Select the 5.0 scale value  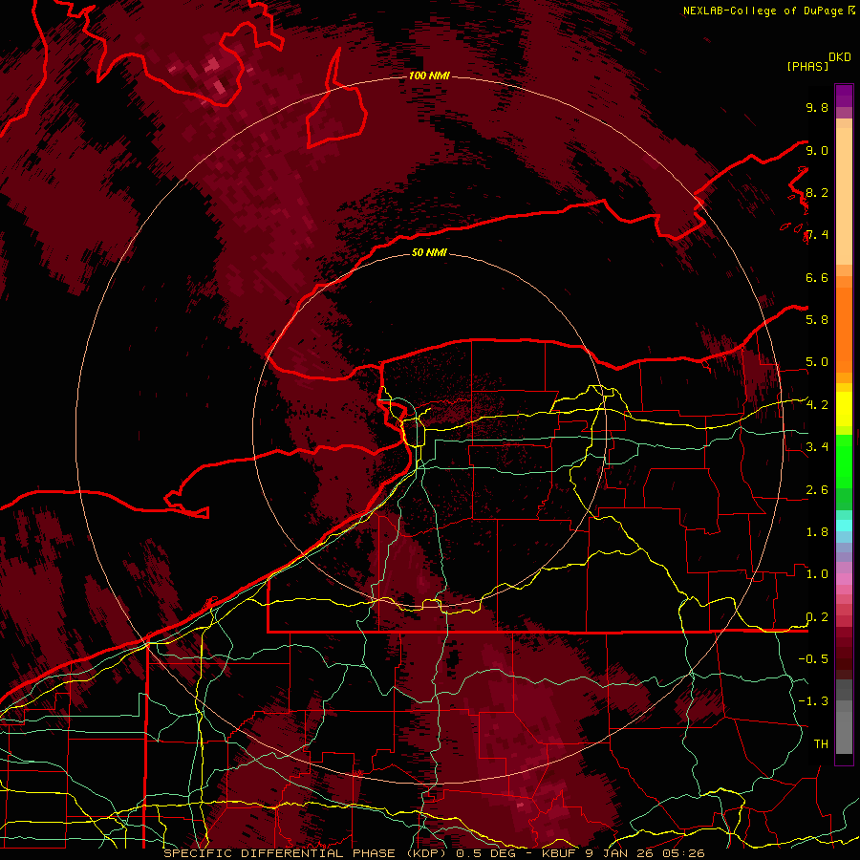click(817, 362)
